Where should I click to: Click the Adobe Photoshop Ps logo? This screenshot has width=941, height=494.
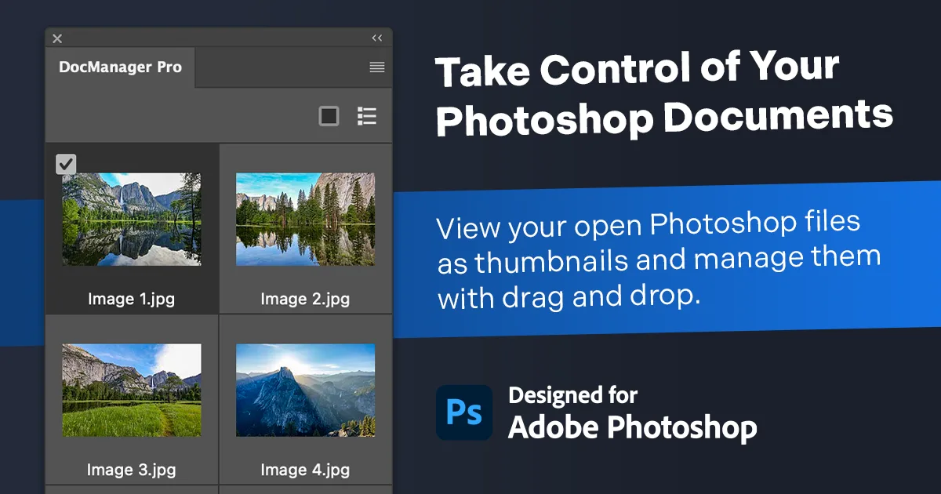(464, 412)
